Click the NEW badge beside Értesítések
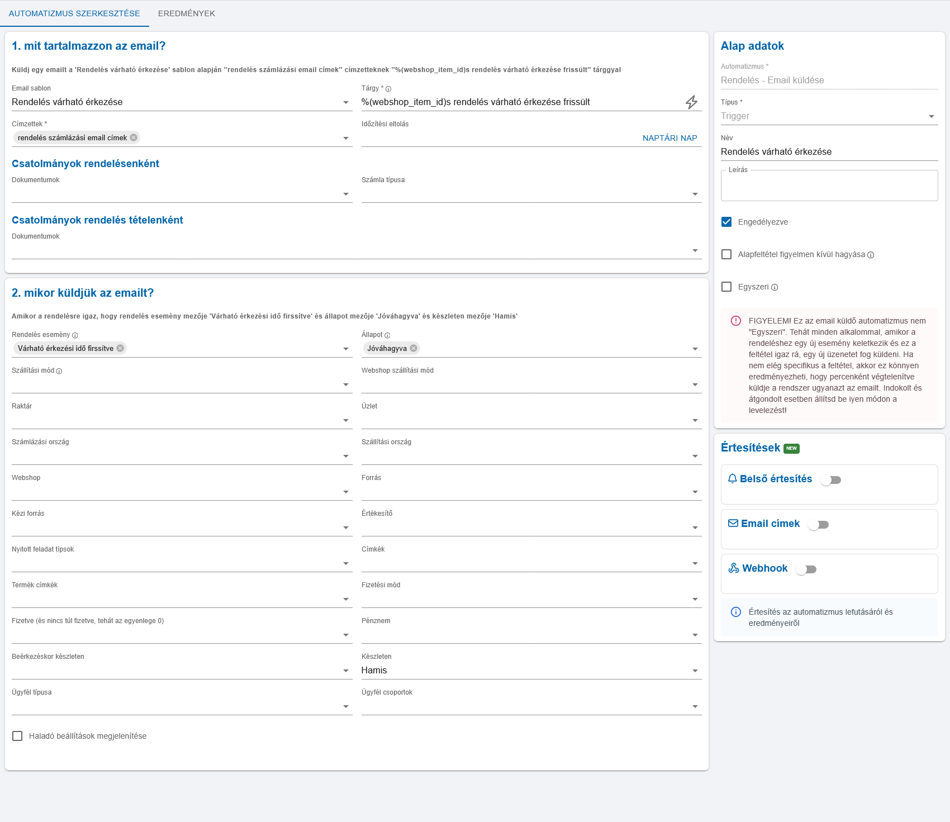This screenshot has width=950, height=822. pos(791,448)
